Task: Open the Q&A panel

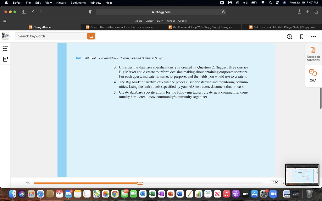Action: point(313,75)
